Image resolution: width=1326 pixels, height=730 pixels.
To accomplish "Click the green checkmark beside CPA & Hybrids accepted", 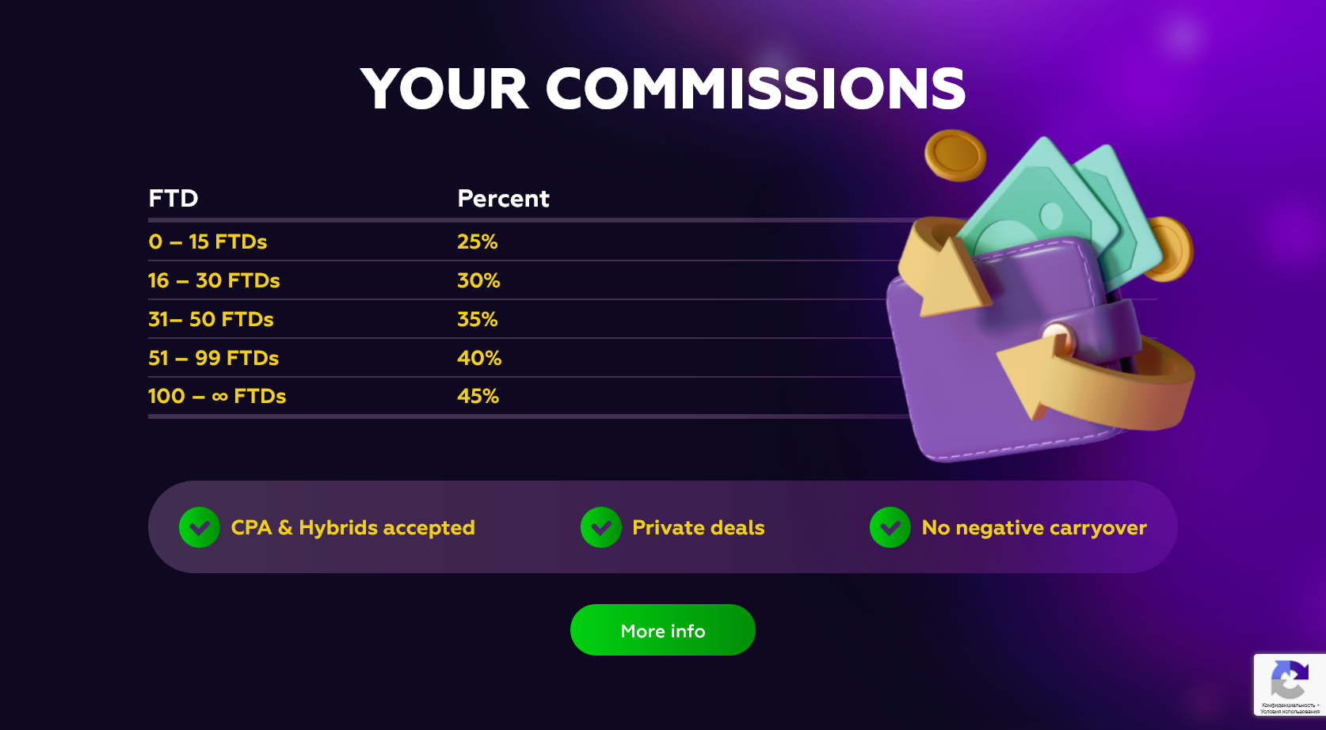I will pyautogui.click(x=199, y=527).
